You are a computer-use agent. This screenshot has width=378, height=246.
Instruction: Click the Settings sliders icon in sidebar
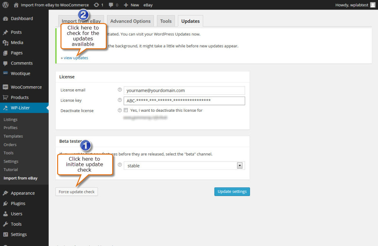(6, 235)
